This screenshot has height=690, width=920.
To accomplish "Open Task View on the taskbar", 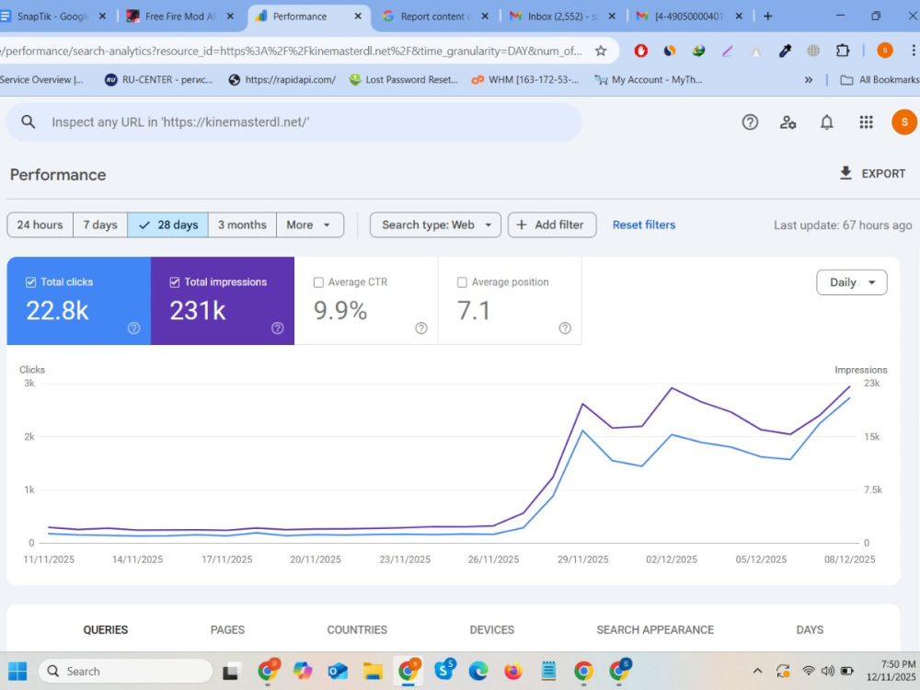I will point(233,671).
